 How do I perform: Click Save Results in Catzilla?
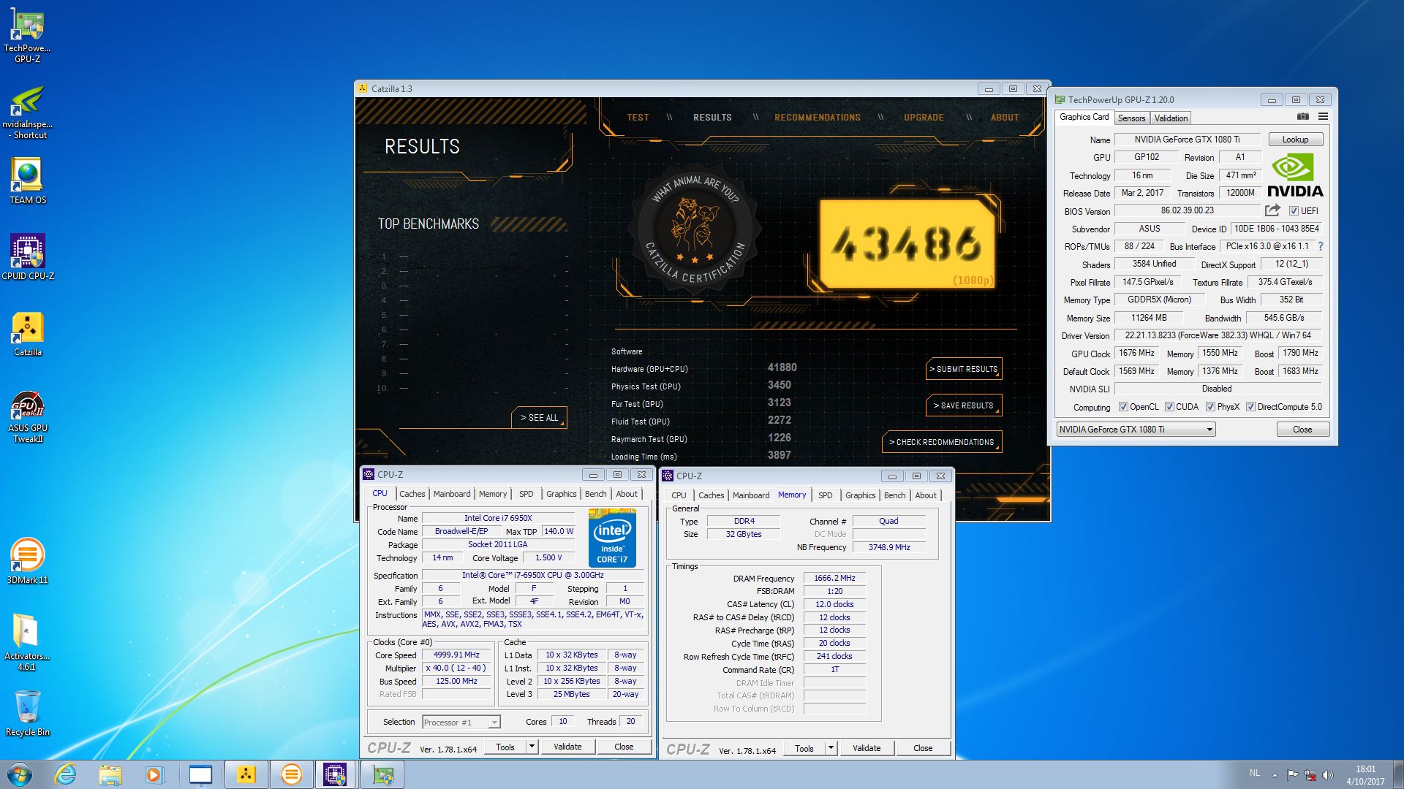[963, 405]
